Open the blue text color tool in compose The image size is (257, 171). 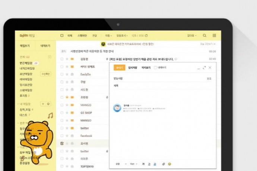[x=155, y=164]
